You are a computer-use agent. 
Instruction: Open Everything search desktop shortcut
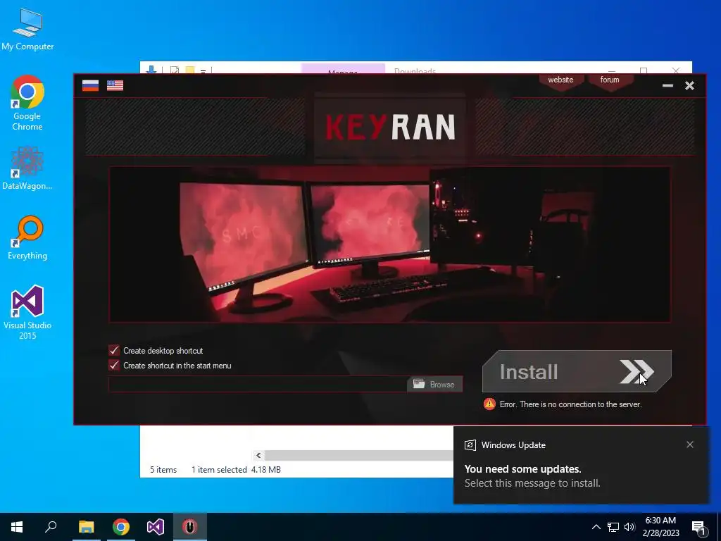27,238
